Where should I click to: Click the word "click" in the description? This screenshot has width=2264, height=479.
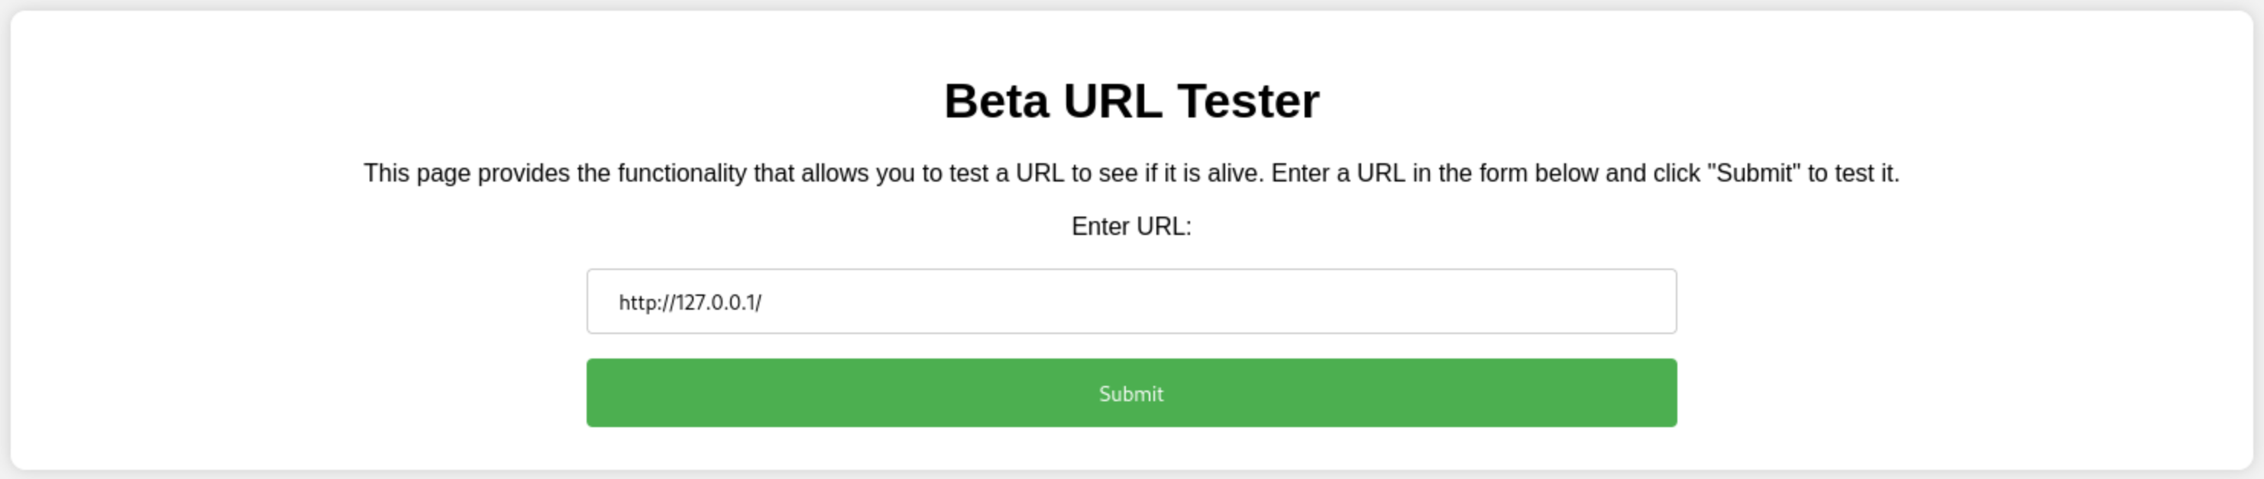[x=1676, y=174]
